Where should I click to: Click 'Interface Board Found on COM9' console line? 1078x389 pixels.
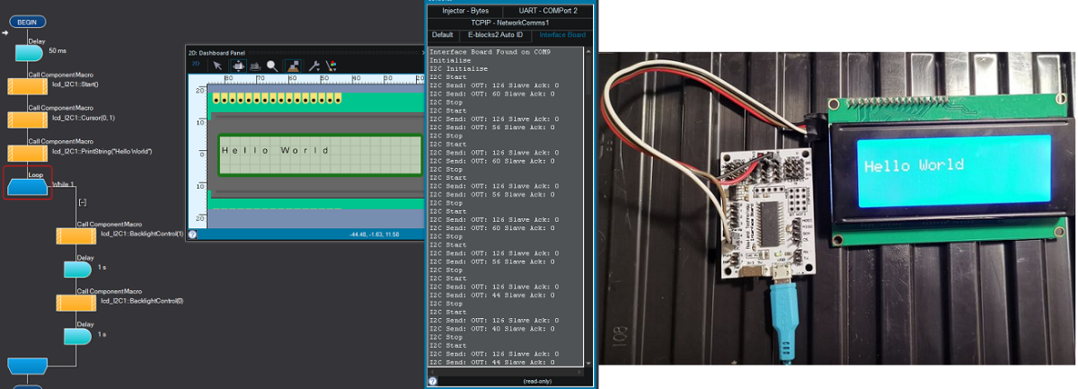point(490,51)
